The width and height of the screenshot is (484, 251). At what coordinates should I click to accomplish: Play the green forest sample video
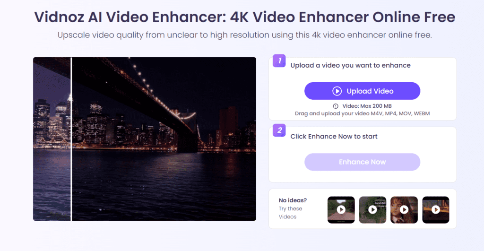click(372, 210)
